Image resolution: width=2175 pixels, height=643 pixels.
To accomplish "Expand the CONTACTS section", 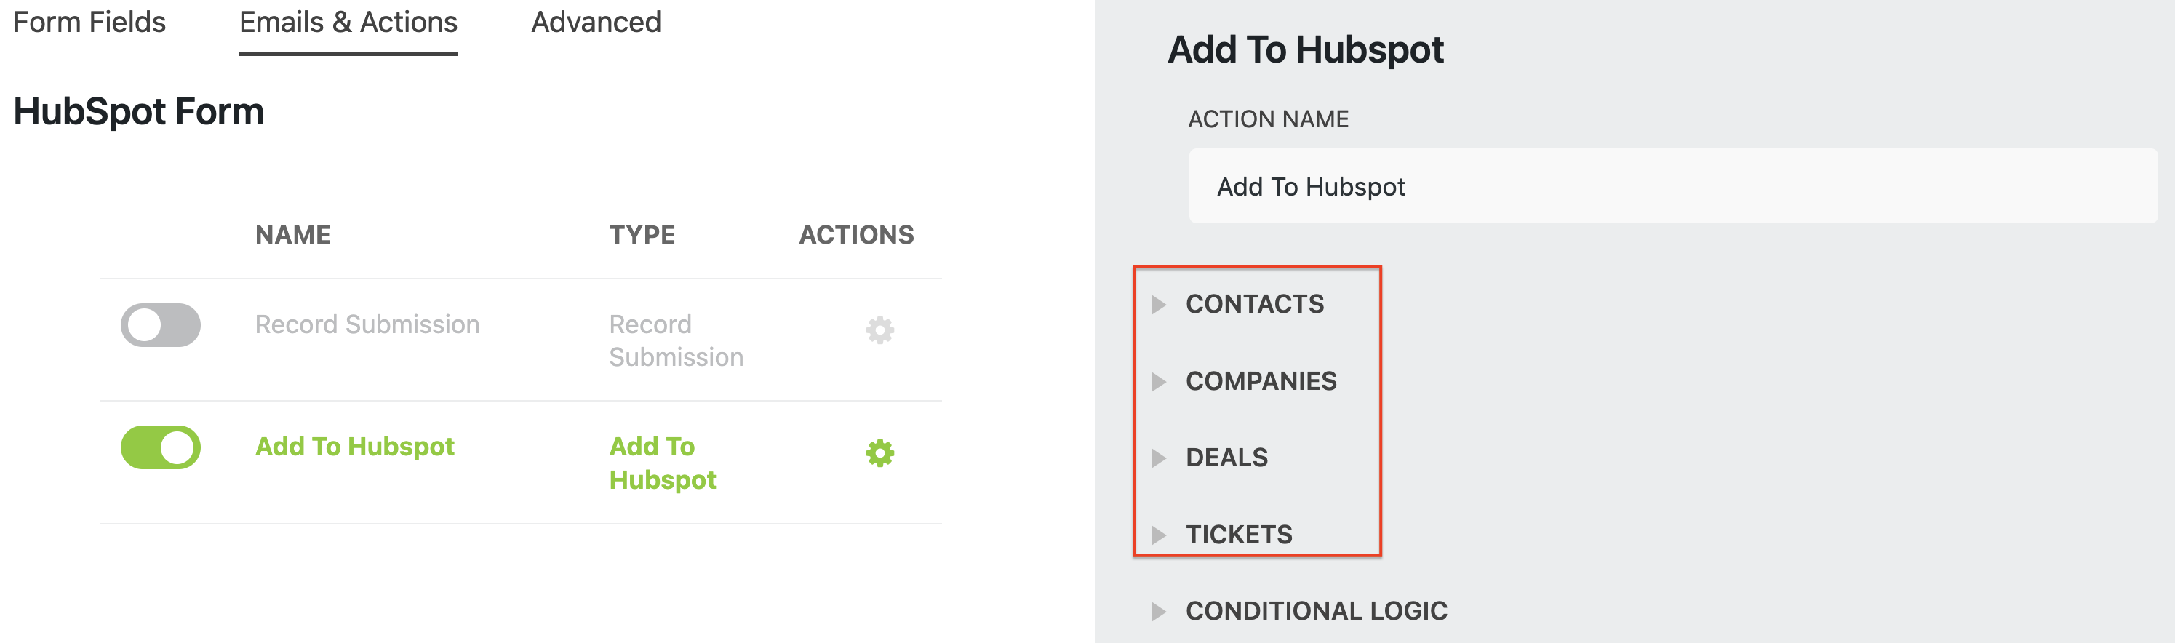I will tap(1255, 304).
